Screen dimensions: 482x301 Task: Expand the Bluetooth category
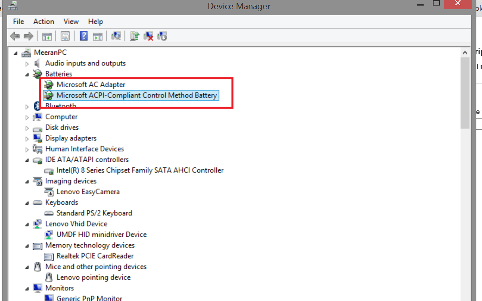click(27, 106)
